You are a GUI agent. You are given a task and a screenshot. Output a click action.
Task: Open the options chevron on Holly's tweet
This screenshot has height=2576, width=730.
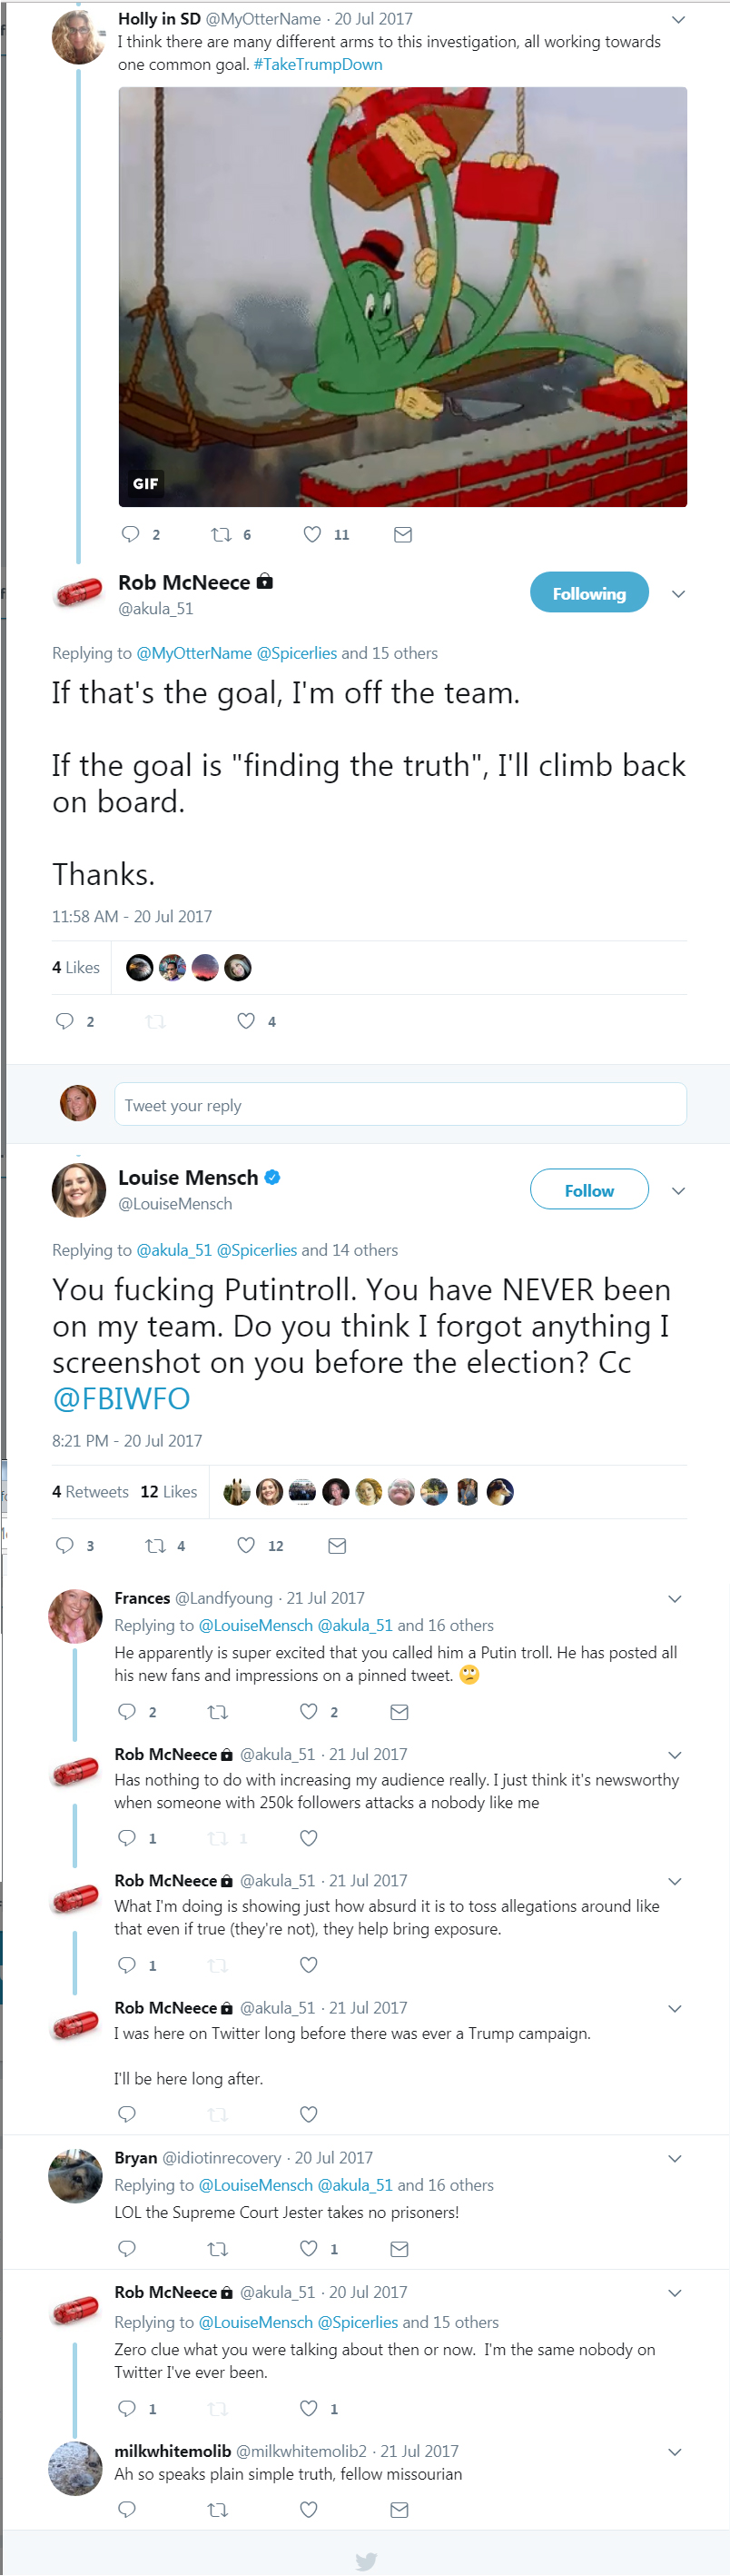point(678,20)
